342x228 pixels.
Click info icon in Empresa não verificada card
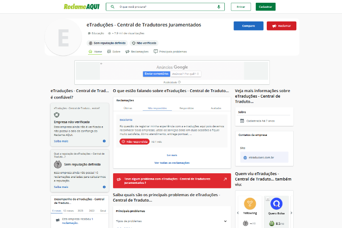click(104, 141)
